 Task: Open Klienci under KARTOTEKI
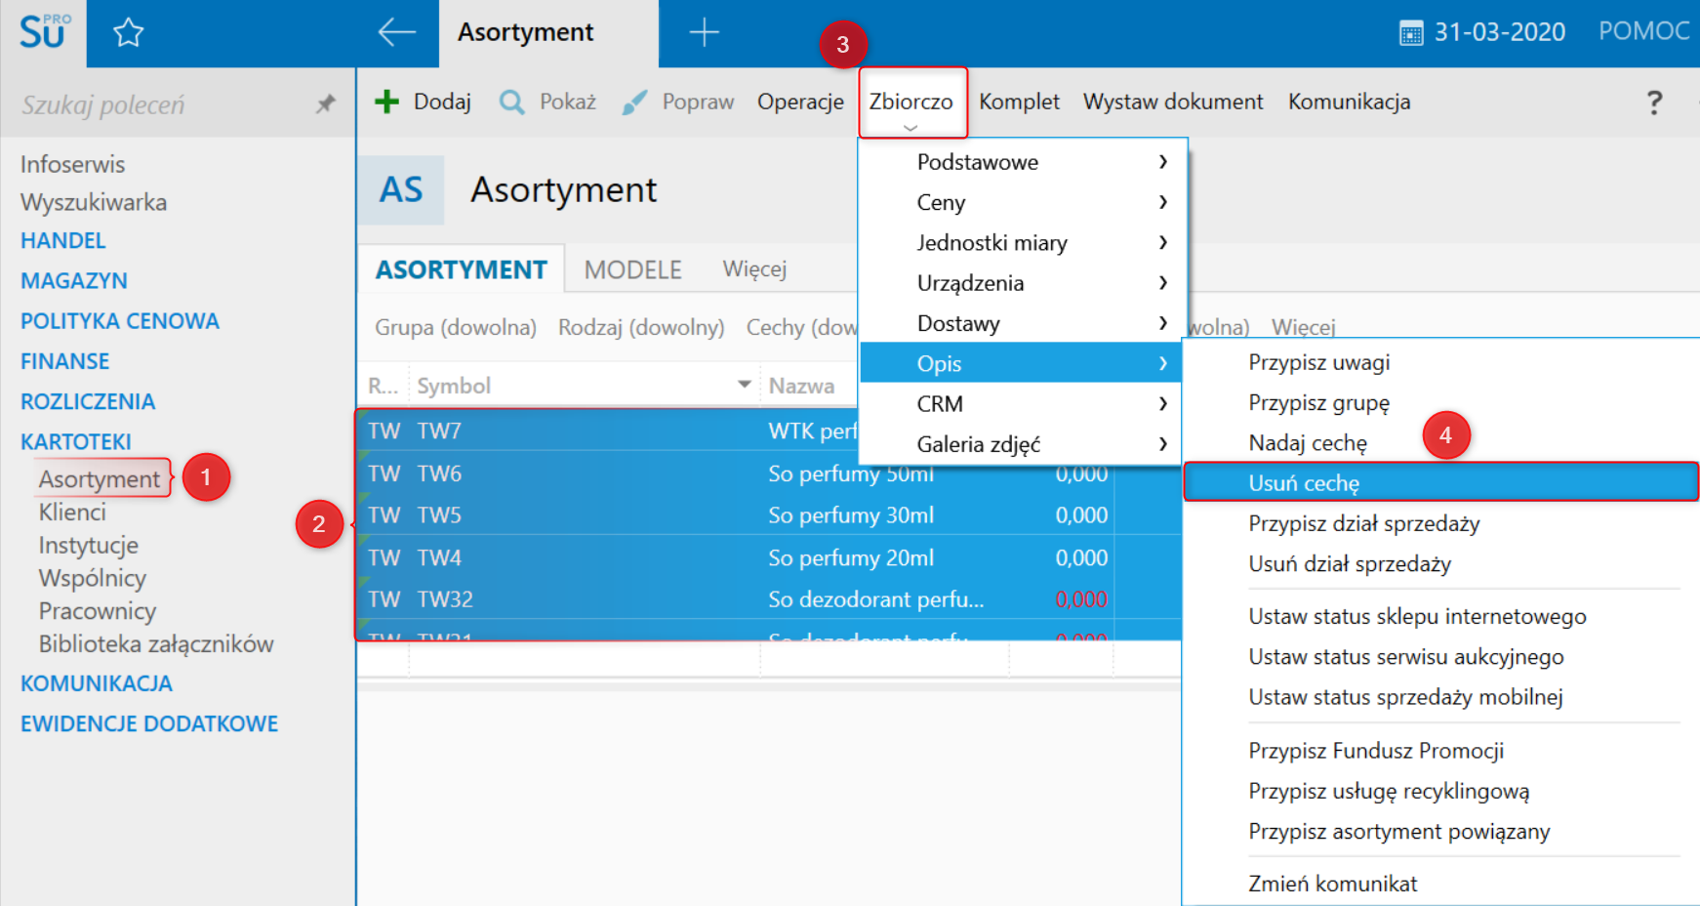[x=72, y=512]
